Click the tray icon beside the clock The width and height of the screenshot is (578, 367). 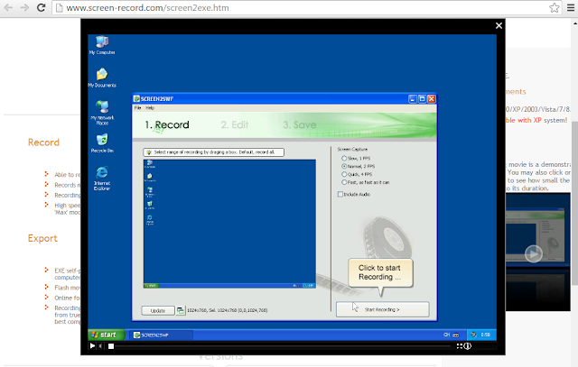tap(473, 335)
